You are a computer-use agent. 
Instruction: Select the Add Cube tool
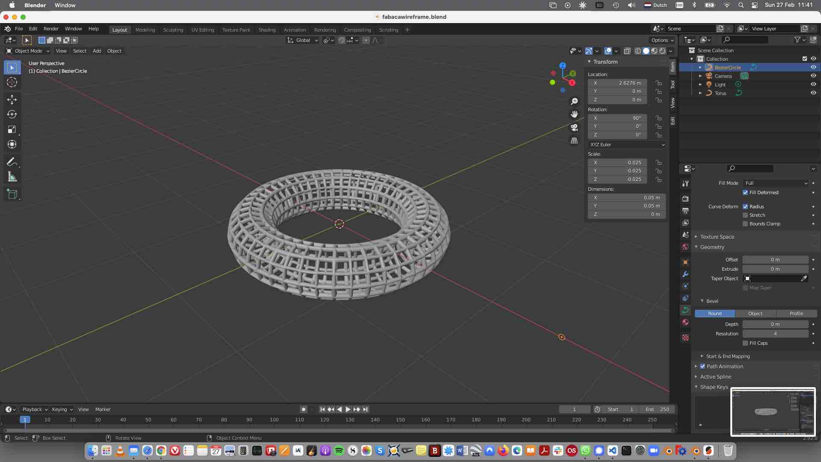coord(12,194)
